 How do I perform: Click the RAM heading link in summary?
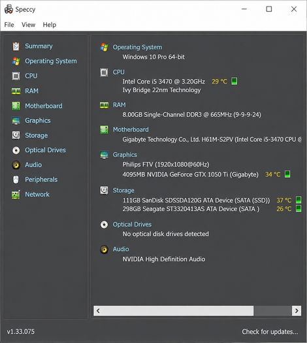(119, 105)
